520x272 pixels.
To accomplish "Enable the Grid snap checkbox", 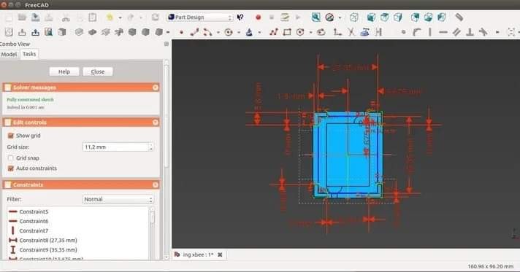I will [11, 158].
